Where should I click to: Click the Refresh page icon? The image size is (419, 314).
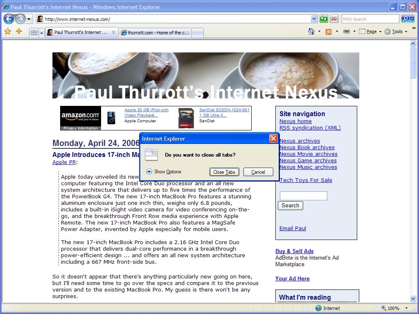(324, 19)
